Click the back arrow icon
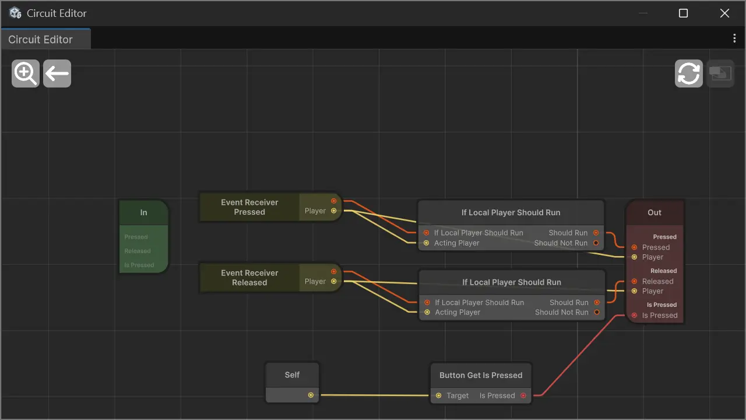Image resolution: width=746 pixels, height=420 pixels. 57,73
